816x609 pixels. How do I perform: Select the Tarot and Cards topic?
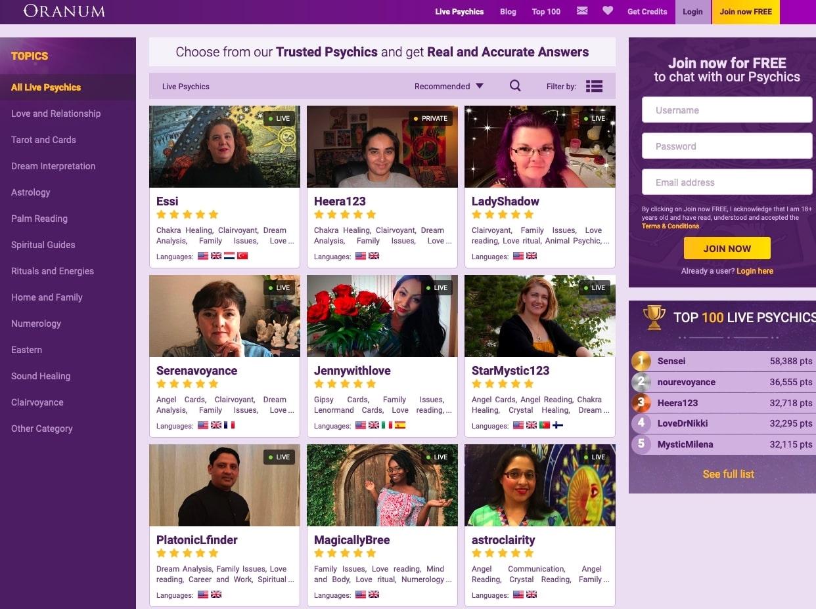pos(43,140)
